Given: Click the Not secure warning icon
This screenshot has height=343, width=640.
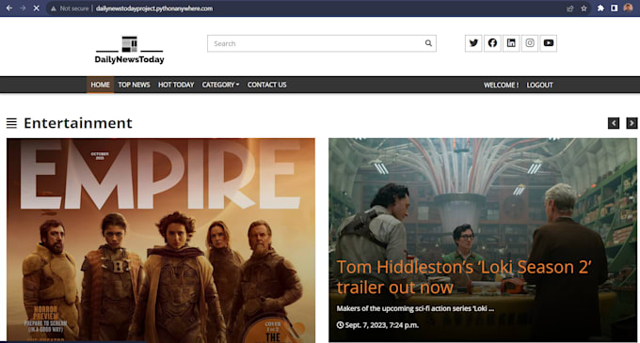Looking at the screenshot, I should tap(53, 8).
